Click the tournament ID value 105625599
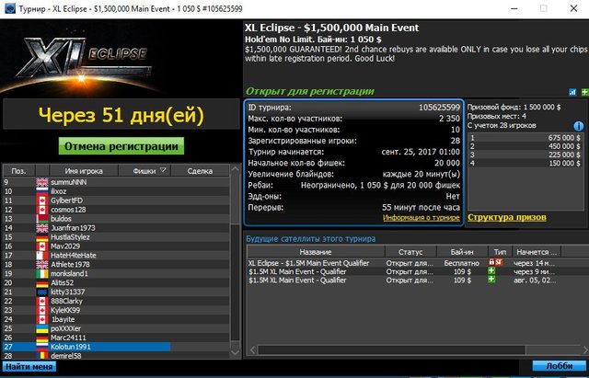589x378 pixels. pos(439,108)
